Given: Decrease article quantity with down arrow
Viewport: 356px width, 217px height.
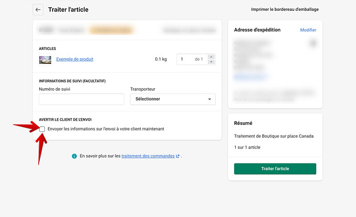Looking at the screenshot, I should pos(211,62).
